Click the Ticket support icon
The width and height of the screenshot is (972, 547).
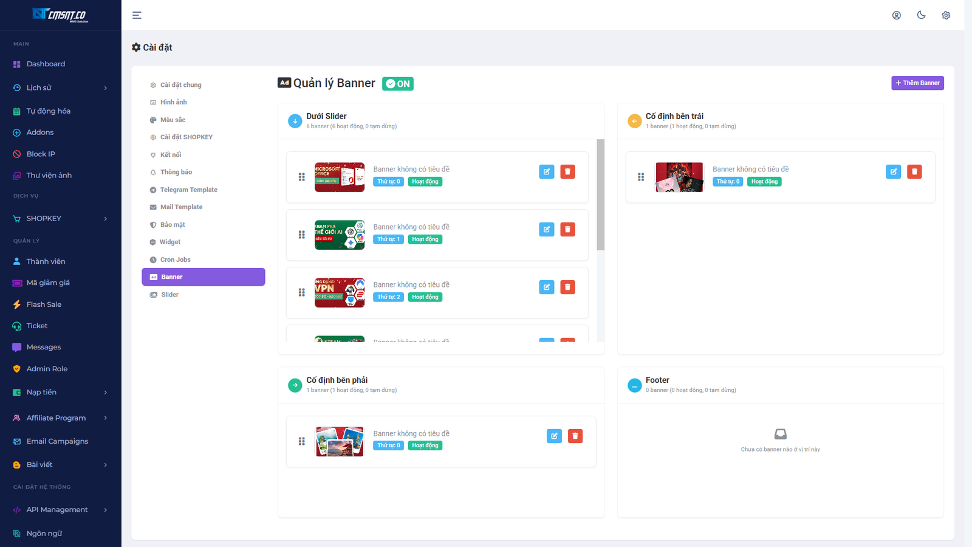[17, 325]
